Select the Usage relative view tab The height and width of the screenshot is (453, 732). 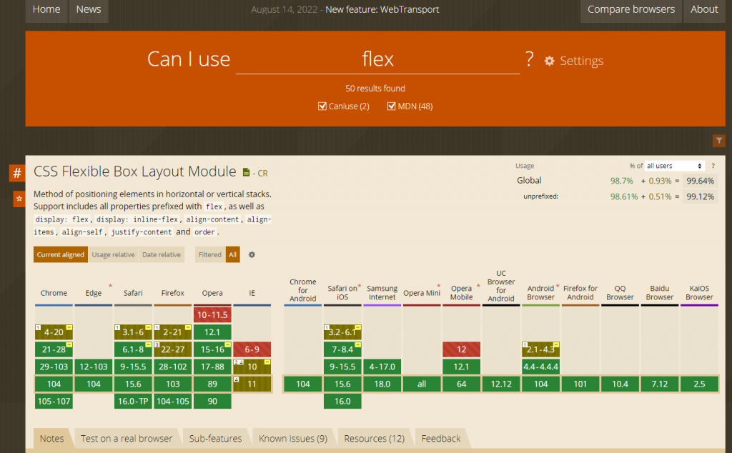pyautogui.click(x=113, y=254)
